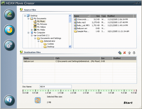The image size is (142, 109).
Task: Select the Cookies folder in tree
Action: [x=50, y=44]
